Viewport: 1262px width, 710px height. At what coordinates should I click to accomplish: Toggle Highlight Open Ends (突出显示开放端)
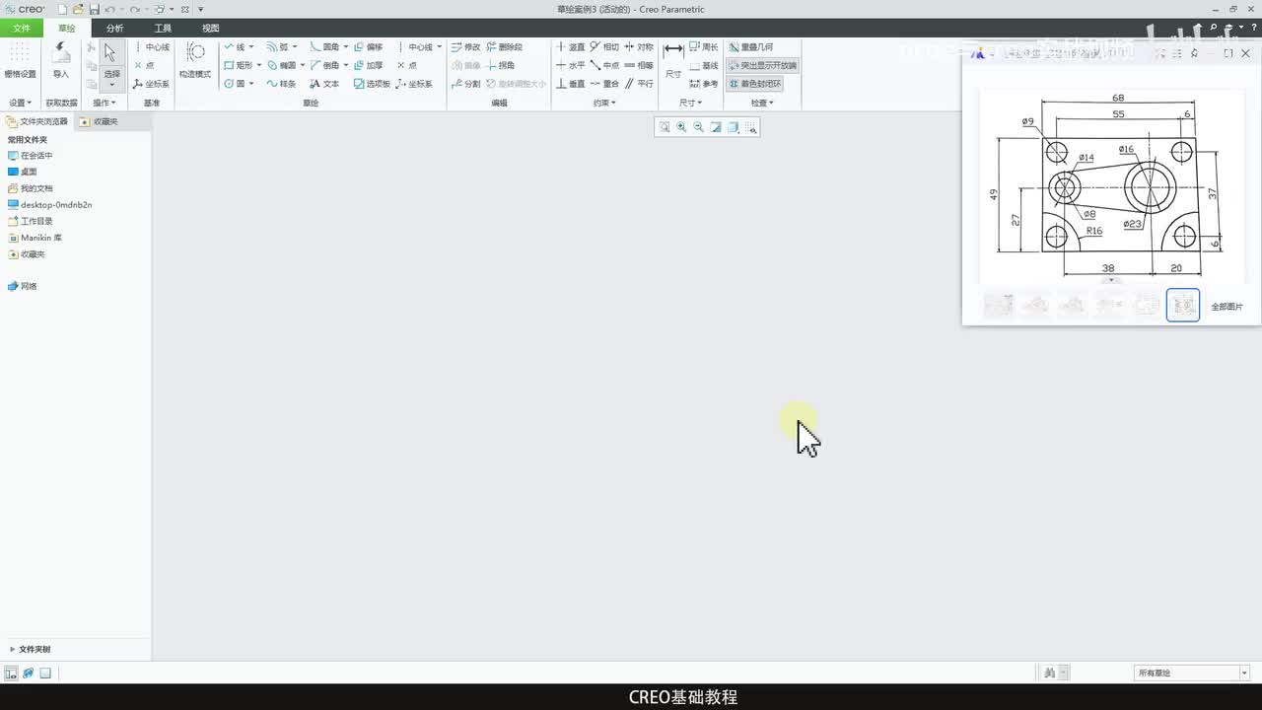(x=762, y=65)
